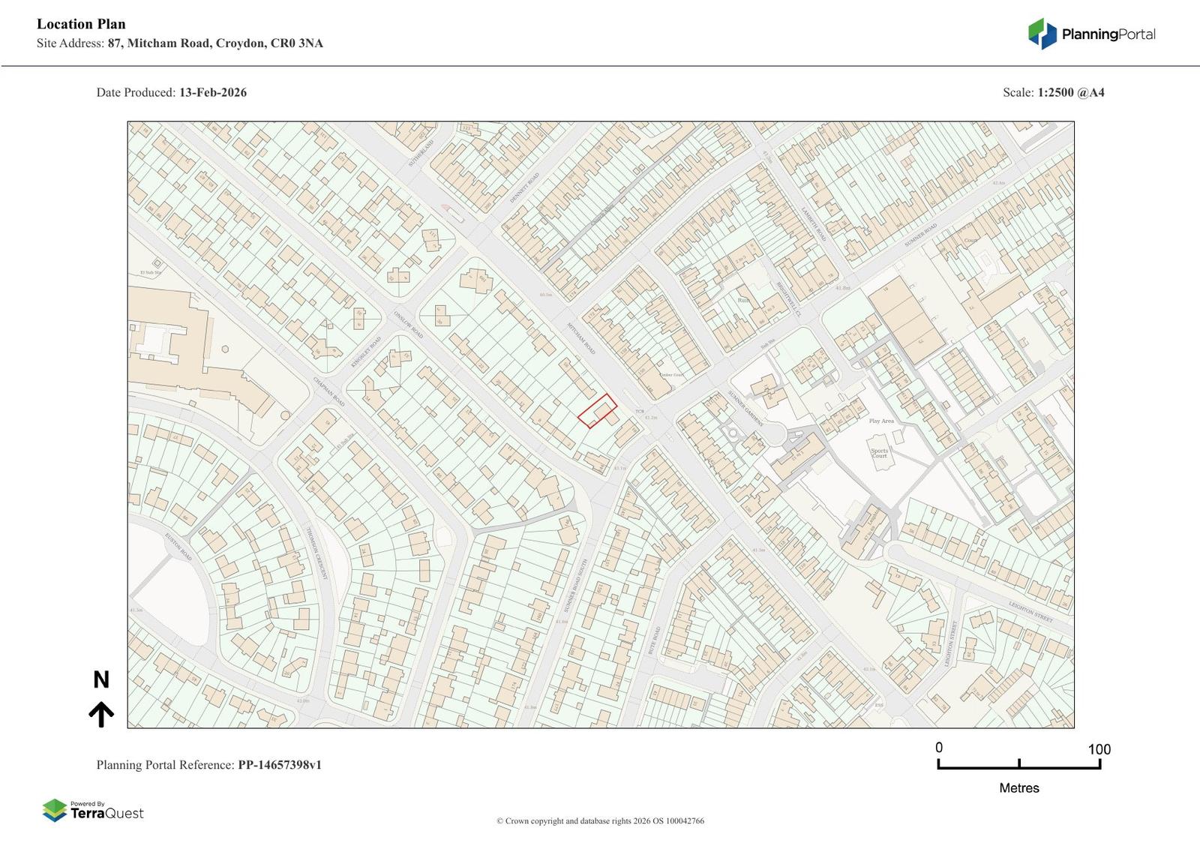The image size is (1200, 849).
Task: Click the letter N compass label
Action: [x=101, y=680]
